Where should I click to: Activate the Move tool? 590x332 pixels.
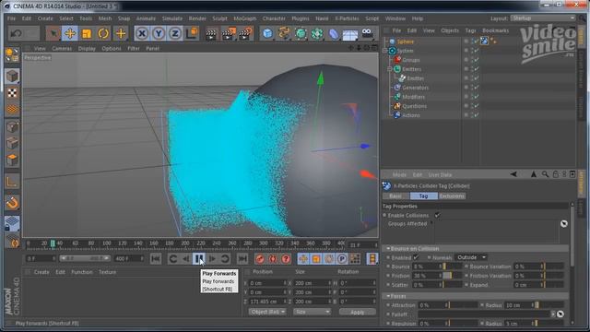point(70,34)
